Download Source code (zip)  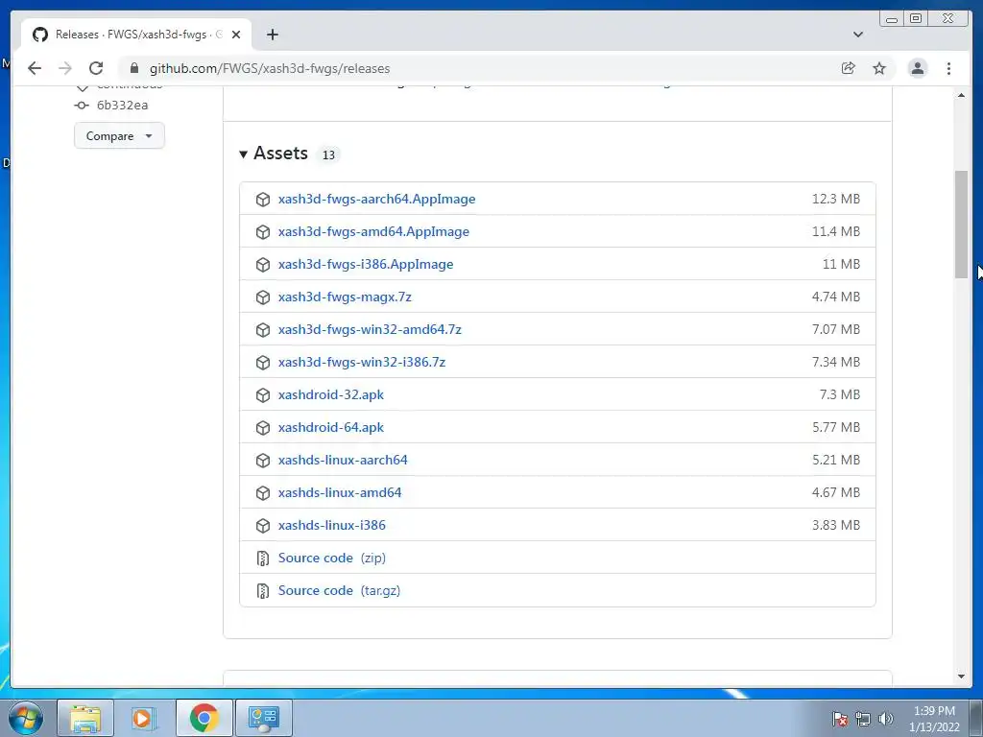pyautogui.click(x=331, y=558)
